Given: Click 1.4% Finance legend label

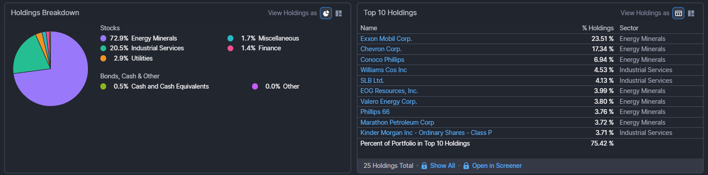Looking at the screenshot, I should coord(261,48).
